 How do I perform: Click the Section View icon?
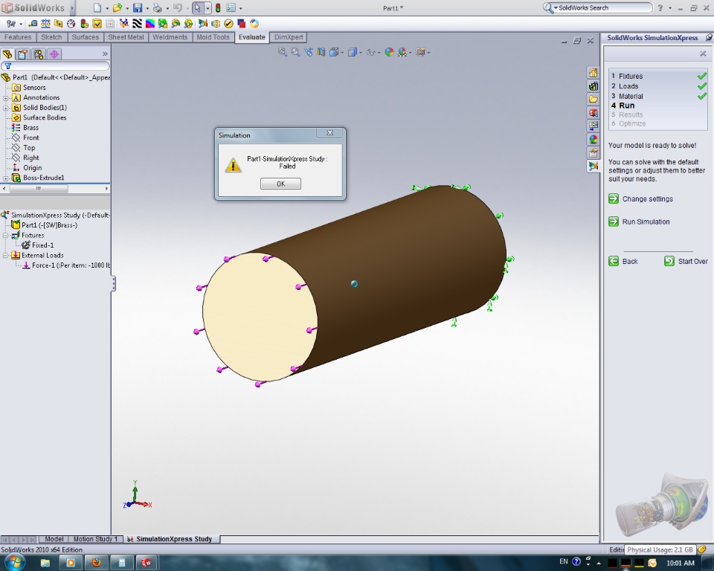tap(321, 52)
